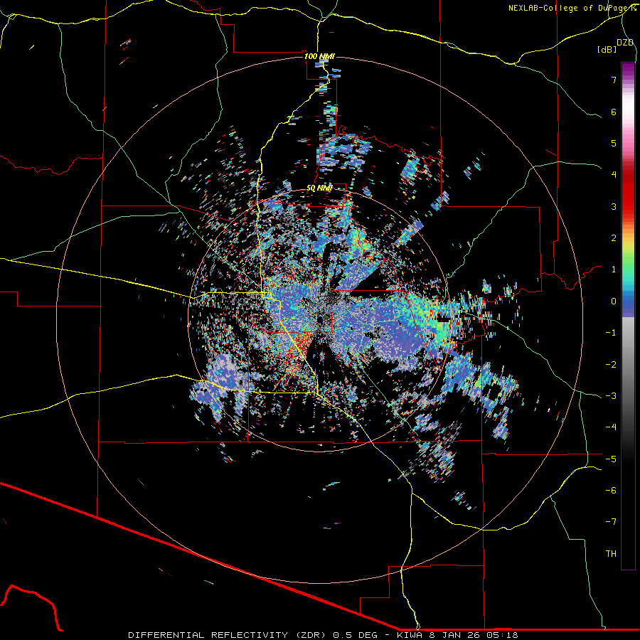
Task: Click the -7 value on the color scale
Action: (x=611, y=522)
